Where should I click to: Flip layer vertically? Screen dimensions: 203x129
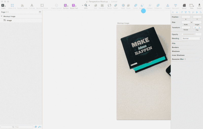(x=199, y=27)
